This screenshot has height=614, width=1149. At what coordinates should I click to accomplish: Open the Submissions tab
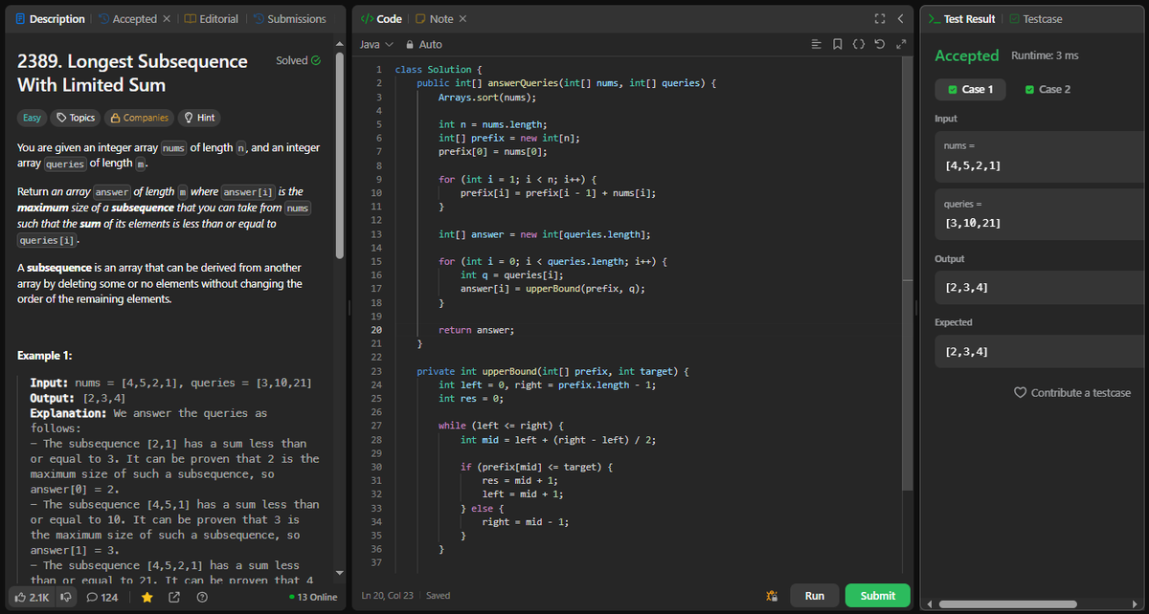click(x=288, y=19)
